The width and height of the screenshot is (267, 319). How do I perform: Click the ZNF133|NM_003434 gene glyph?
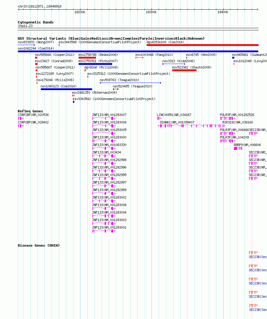104,156
